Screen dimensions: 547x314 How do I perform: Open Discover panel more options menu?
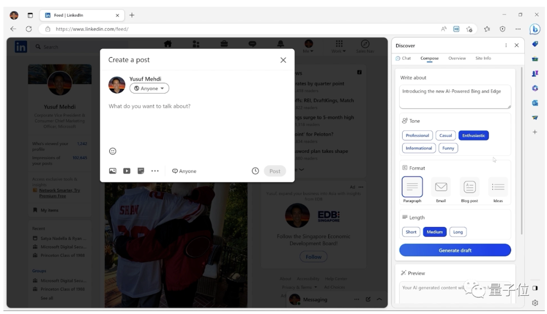point(506,46)
